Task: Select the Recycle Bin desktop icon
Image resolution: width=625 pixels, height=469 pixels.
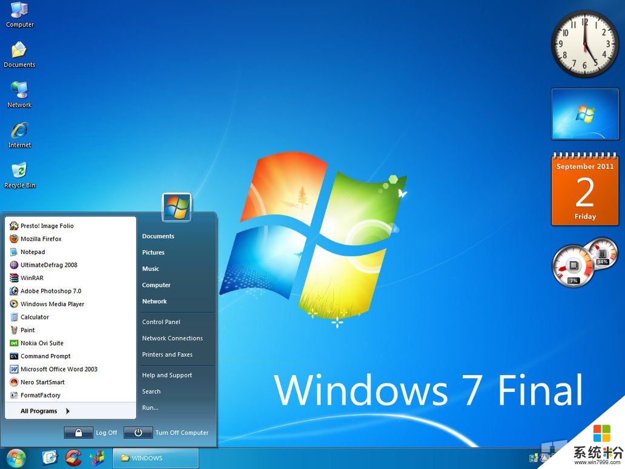Action: tap(19, 176)
